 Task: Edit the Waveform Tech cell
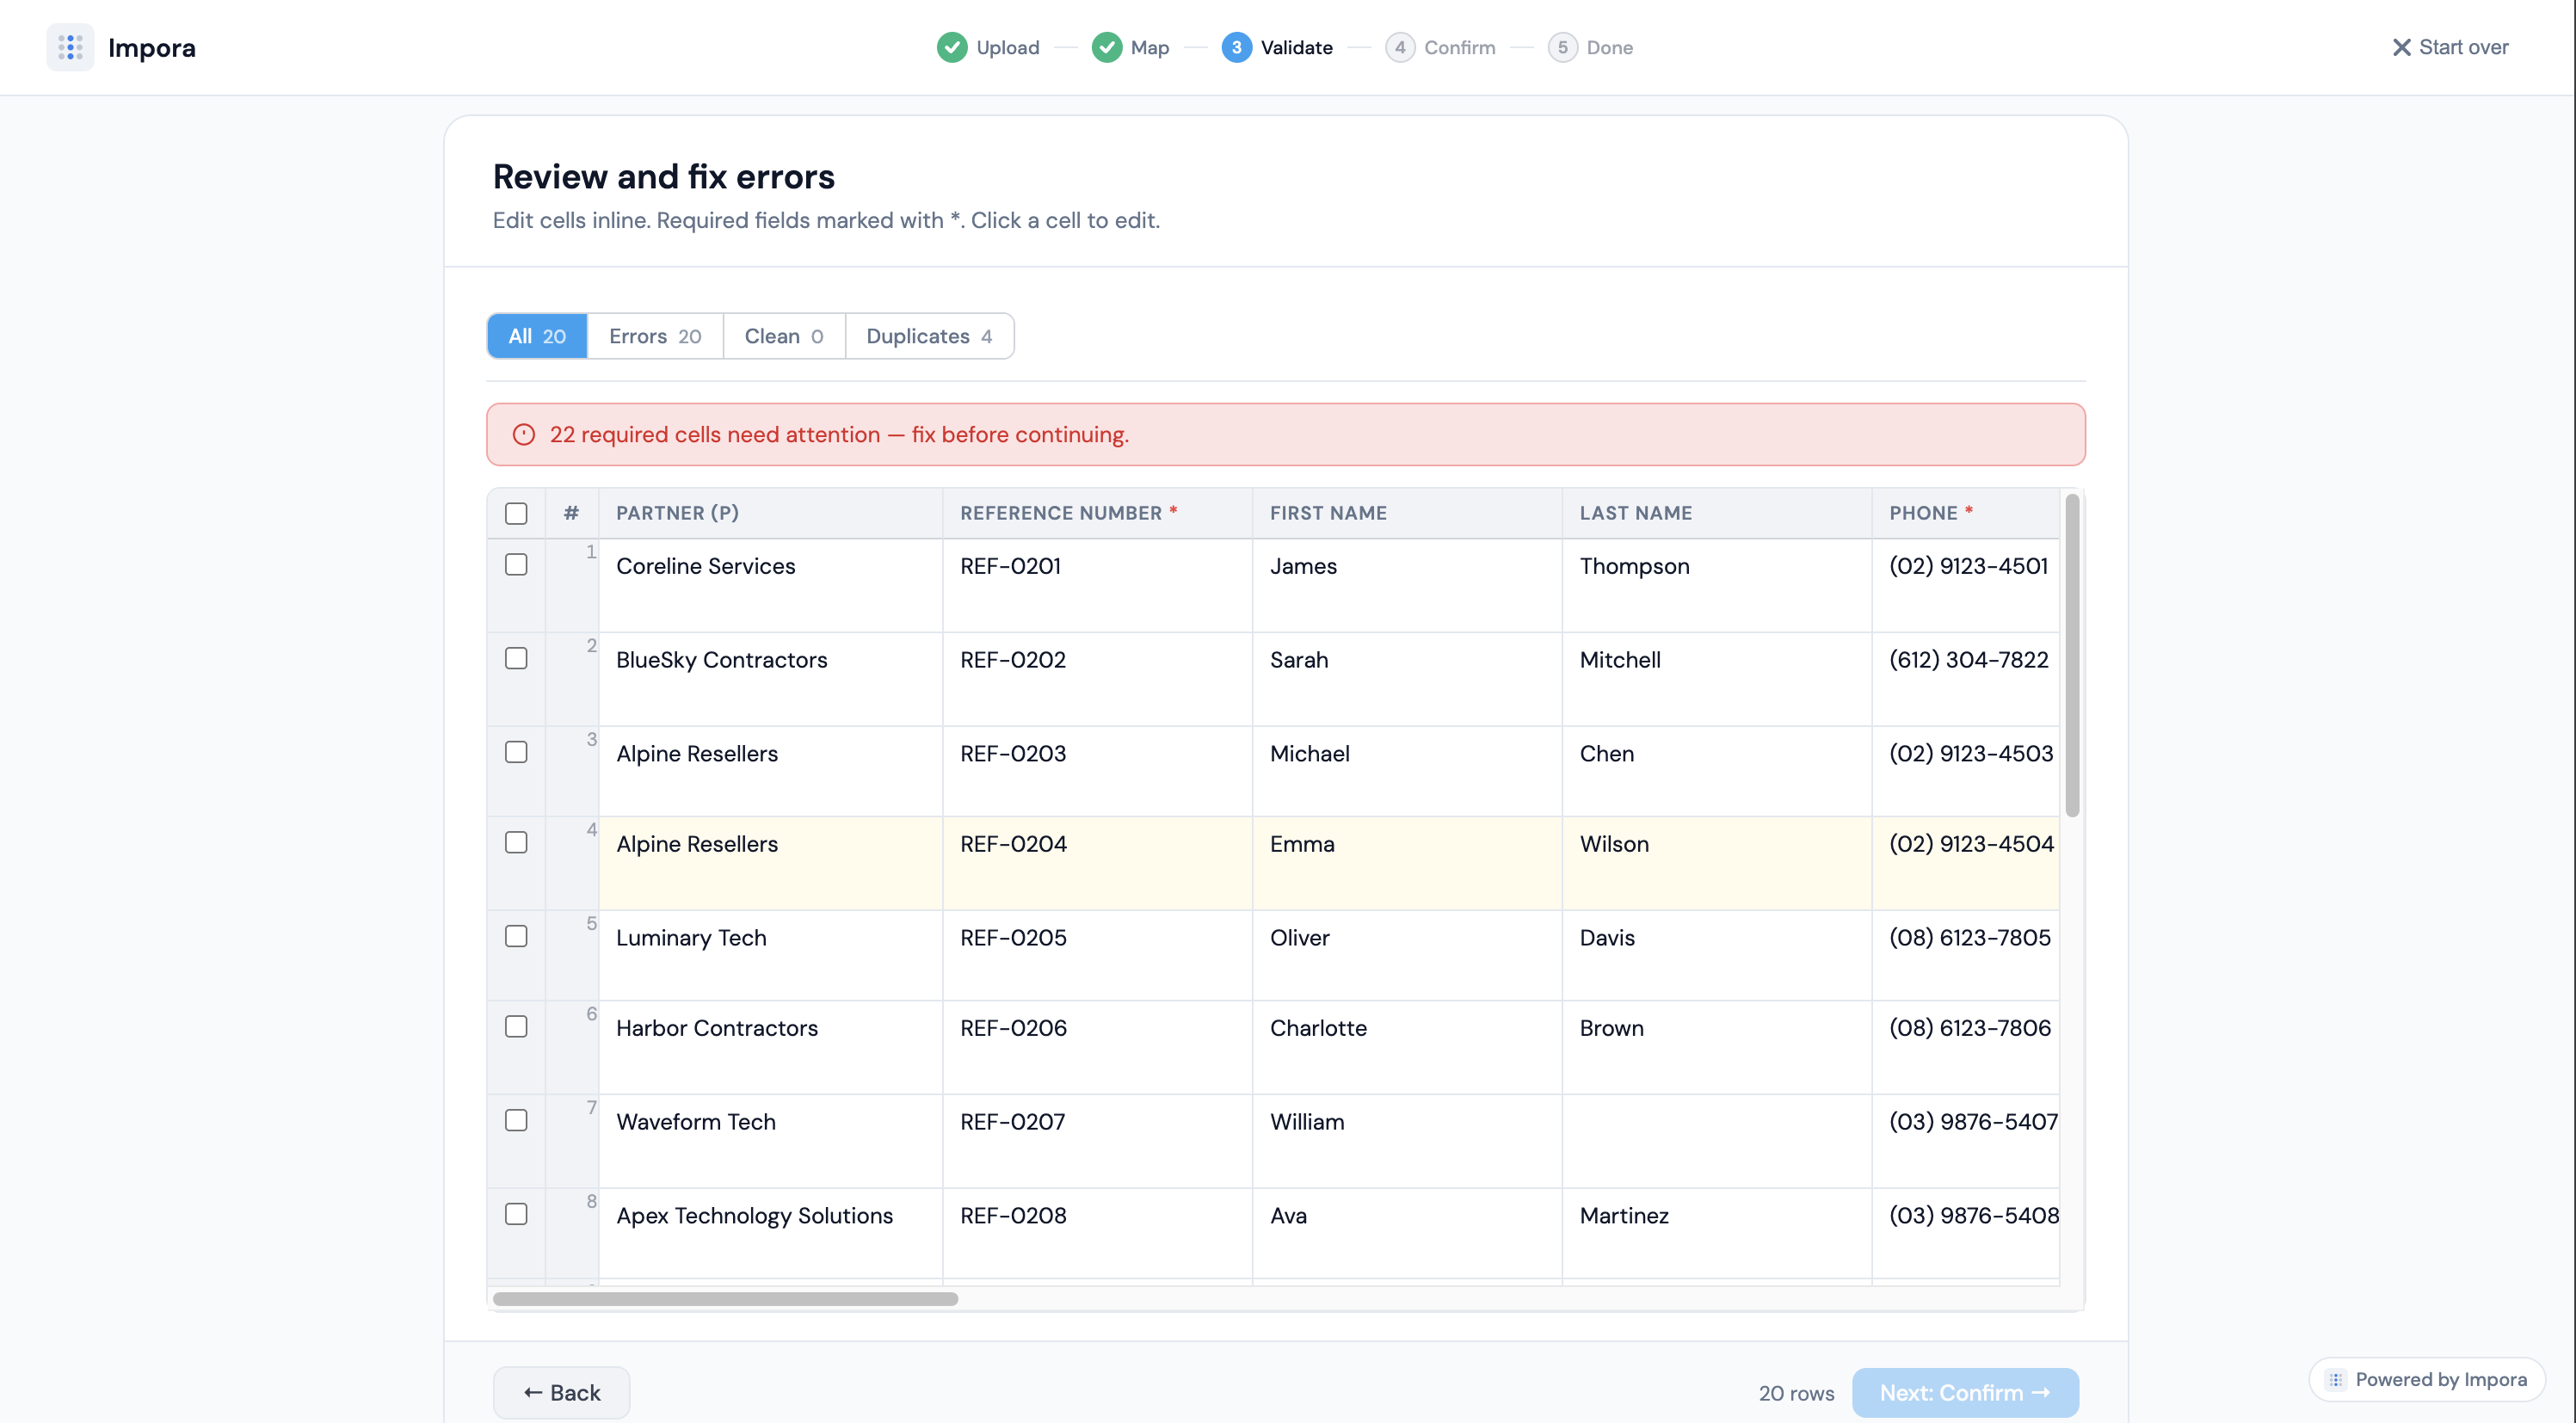click(770, 1141)
